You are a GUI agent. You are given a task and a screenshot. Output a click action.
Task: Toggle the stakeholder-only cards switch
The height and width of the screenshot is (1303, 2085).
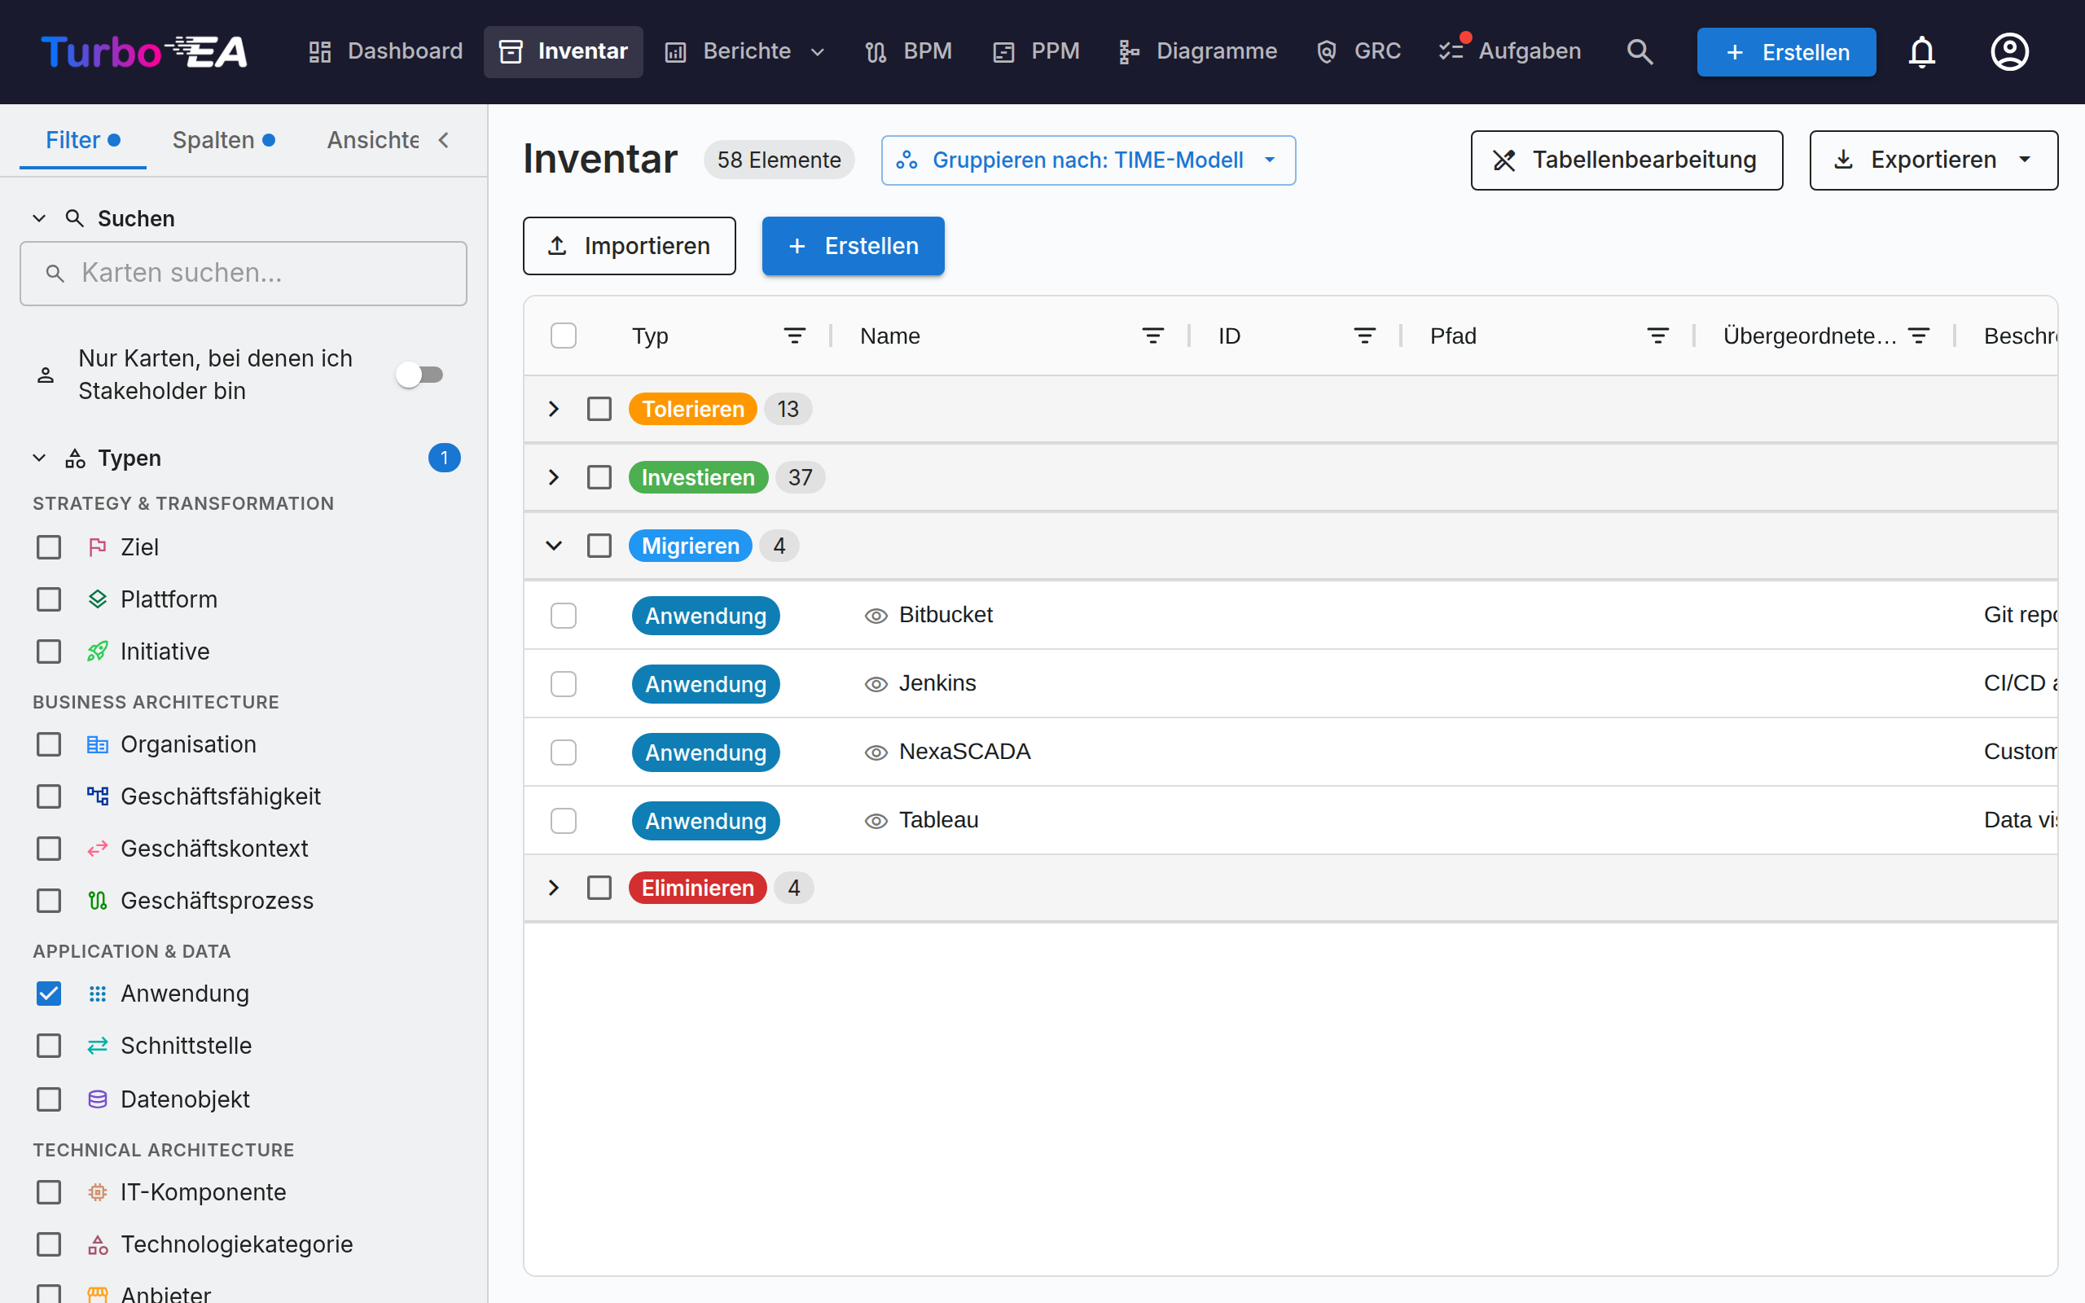pyautogui.click(x=419, y=375)
